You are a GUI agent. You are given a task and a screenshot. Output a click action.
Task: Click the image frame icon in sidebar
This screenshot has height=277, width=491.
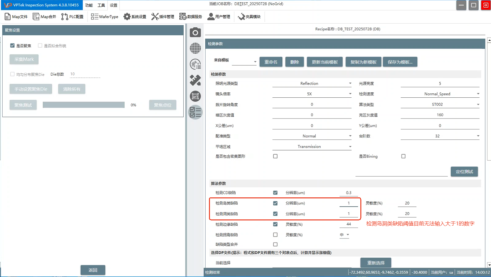tap(195, 96)
